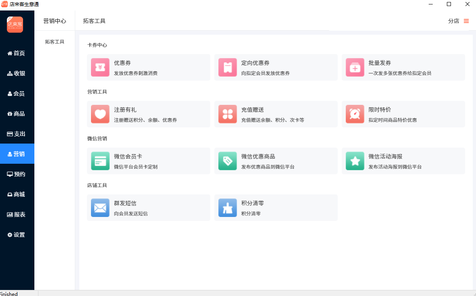This screenshot has height=296, width=476.
Task: Open the 商城 mall section
Action: (17, 194)
